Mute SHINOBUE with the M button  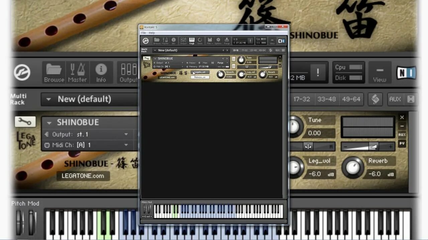tap(234, 66)
